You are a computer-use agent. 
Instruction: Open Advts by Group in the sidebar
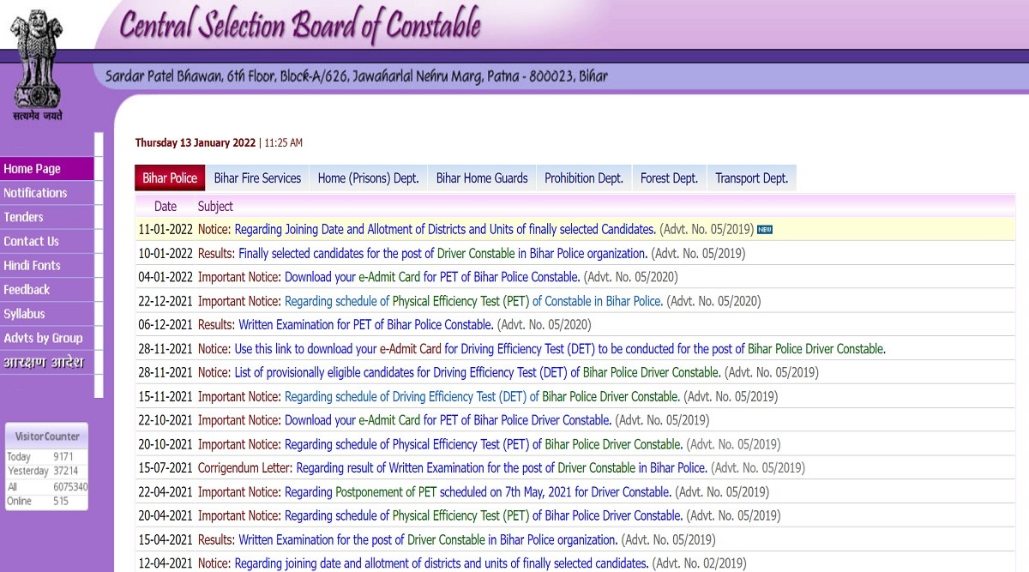[x=43, y=338]
